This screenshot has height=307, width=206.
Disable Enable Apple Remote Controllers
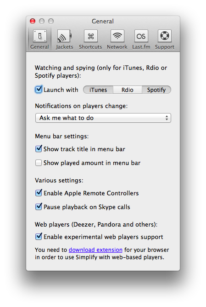[39, 193]
